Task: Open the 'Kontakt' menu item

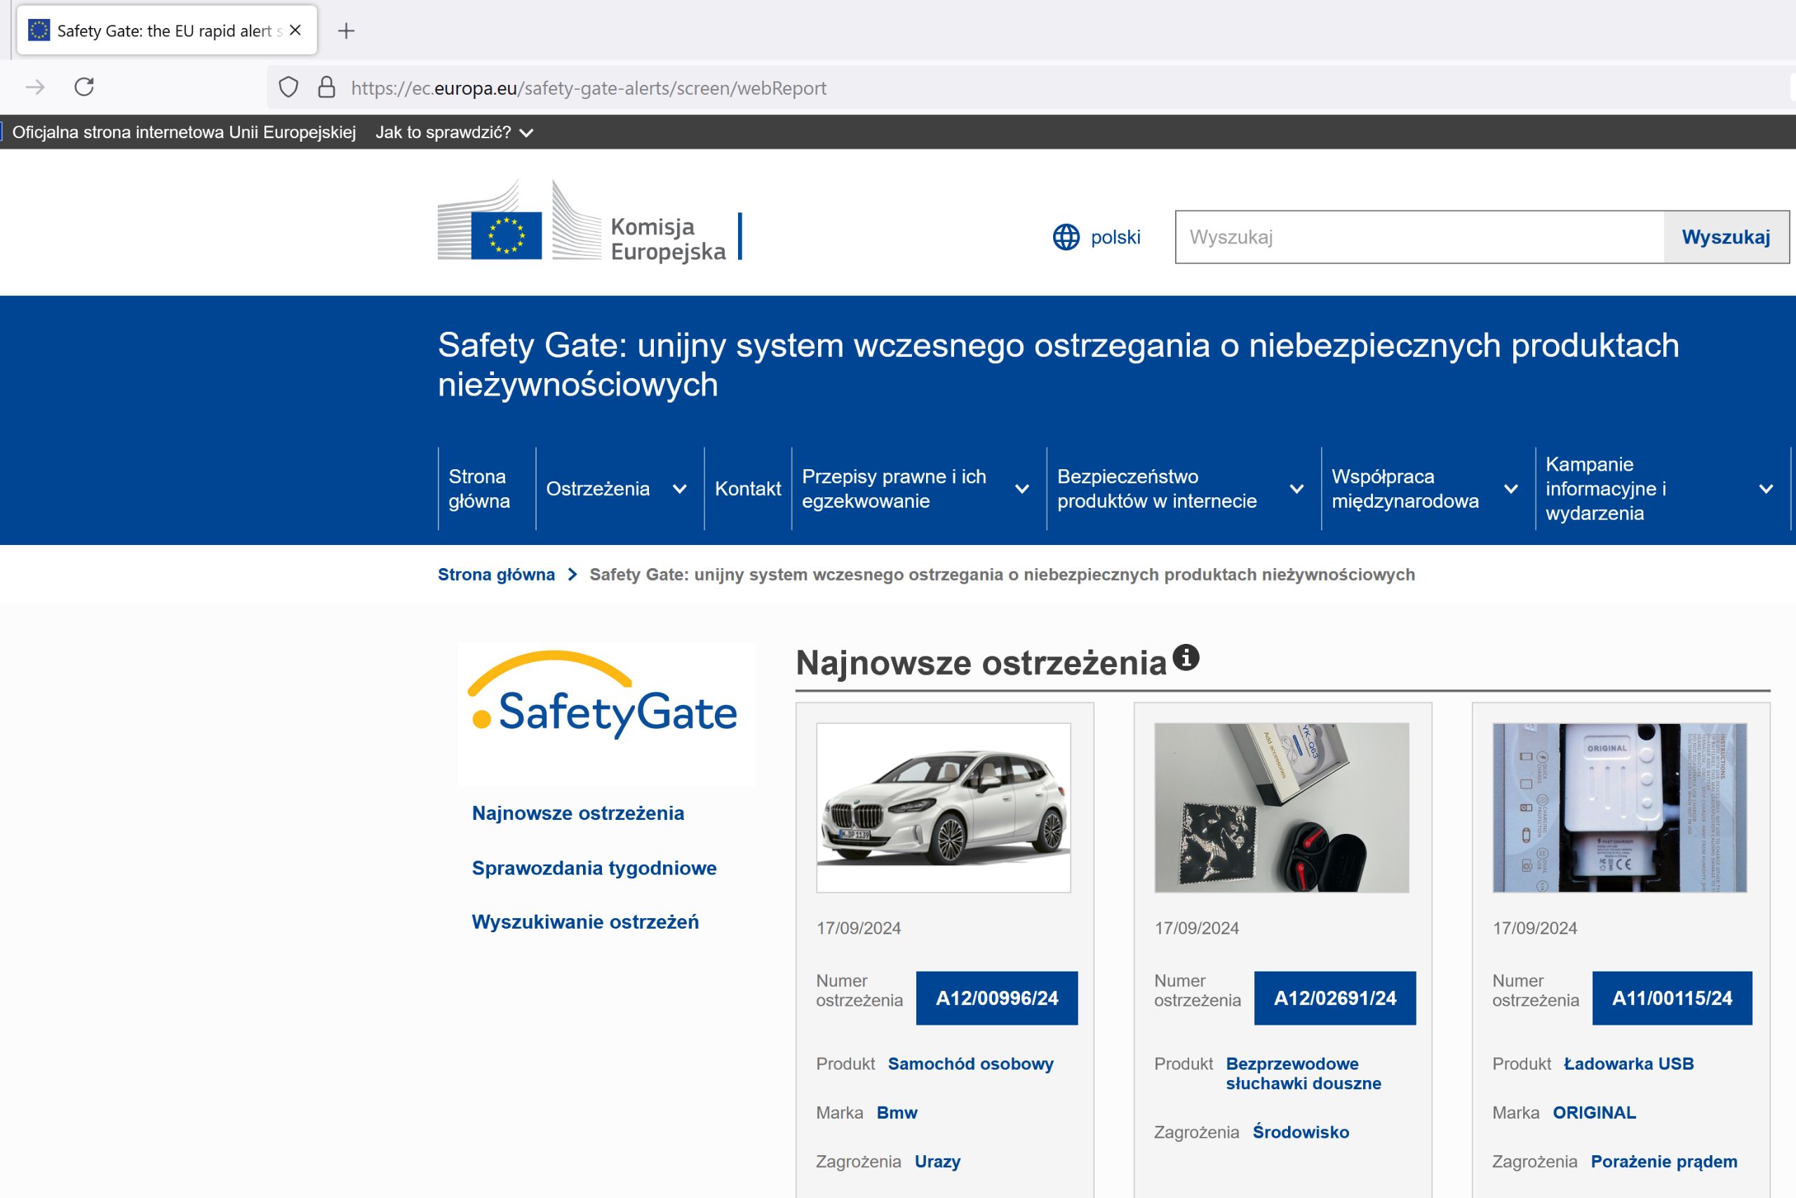Action: coord(747,489)
